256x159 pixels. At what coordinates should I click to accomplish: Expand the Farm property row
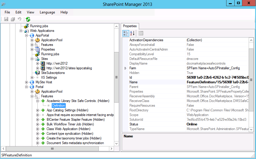pyautogui.click(x=125, y=68)
